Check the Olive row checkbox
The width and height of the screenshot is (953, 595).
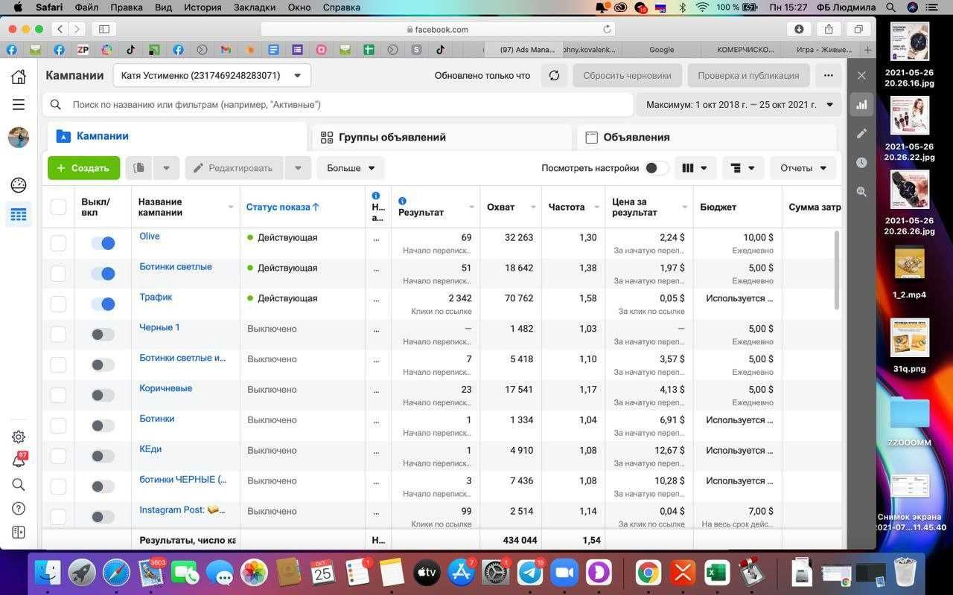58,243
